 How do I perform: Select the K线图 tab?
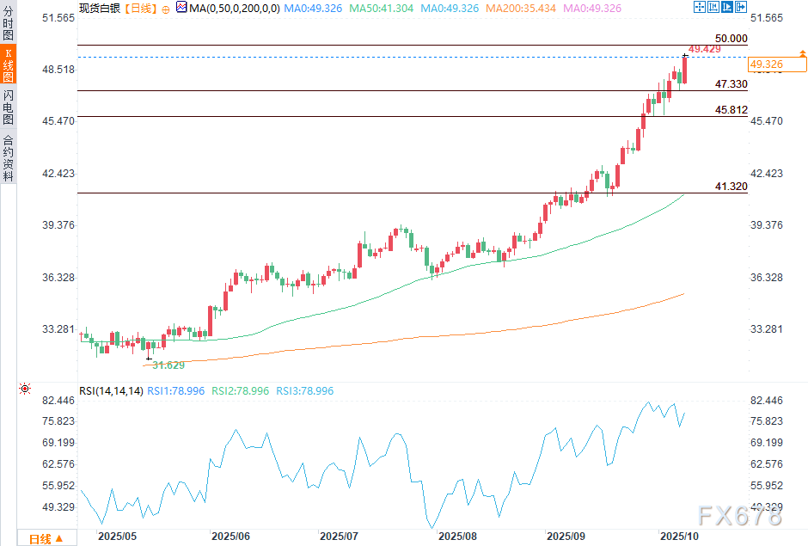pyautogui.click(x=8, y=66)
